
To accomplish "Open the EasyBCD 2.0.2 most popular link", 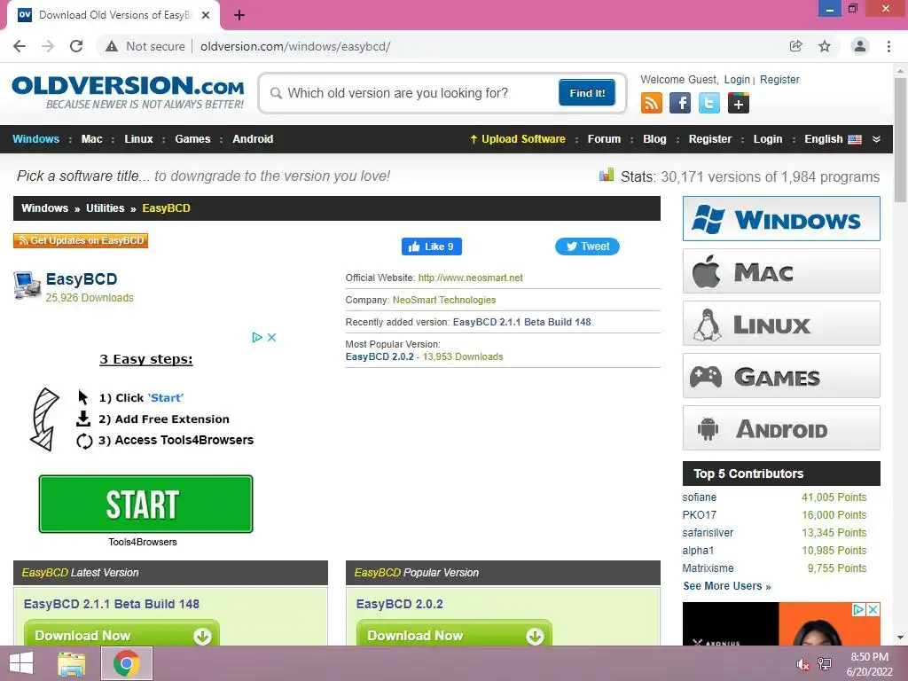I will (380, 356).
